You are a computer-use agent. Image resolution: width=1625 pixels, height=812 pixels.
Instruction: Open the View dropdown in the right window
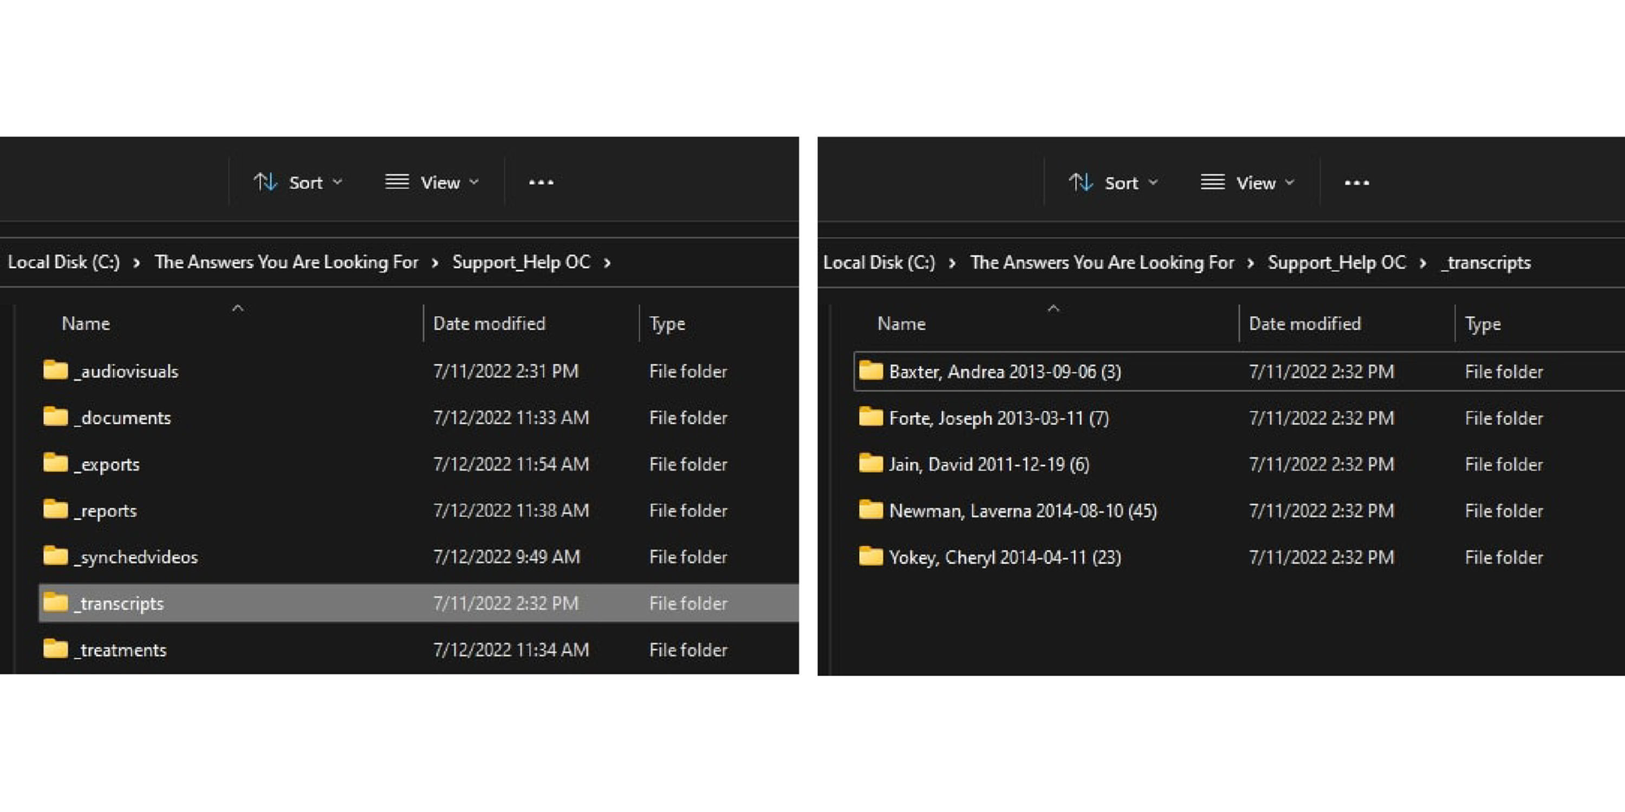click(x=1247, y=184)
